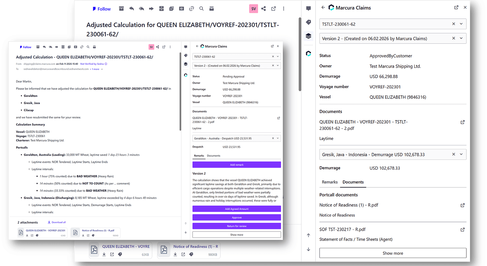This screenshot has height=266, width=487.
Task: Open the kebab menu in the front window
Action: [170, 47]
